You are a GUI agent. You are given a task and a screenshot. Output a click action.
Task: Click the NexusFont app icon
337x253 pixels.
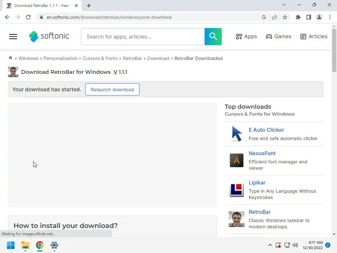click(x=237, y=160)
